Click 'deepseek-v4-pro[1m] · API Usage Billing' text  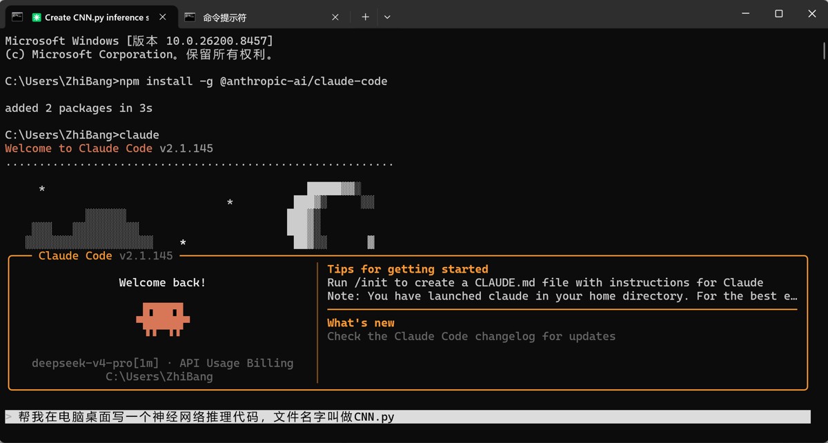point(162,363)
